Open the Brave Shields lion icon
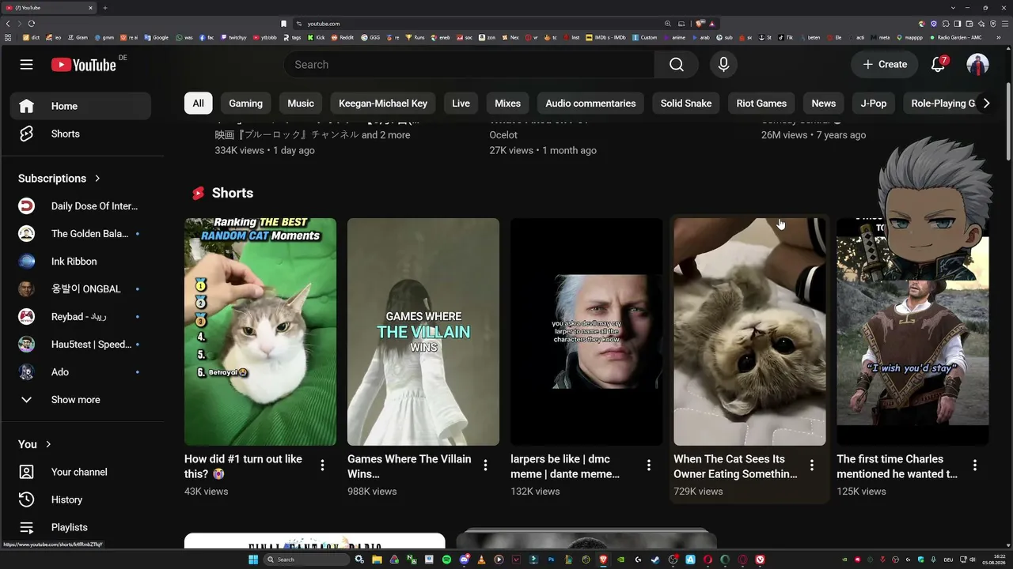 pyautogui.click(x=700, y=24)
